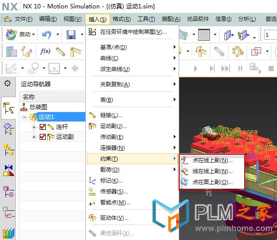Viewport: 277px width, 240px height.
Task: Click the Link tool toolbar icon
Action: point(61,52)
